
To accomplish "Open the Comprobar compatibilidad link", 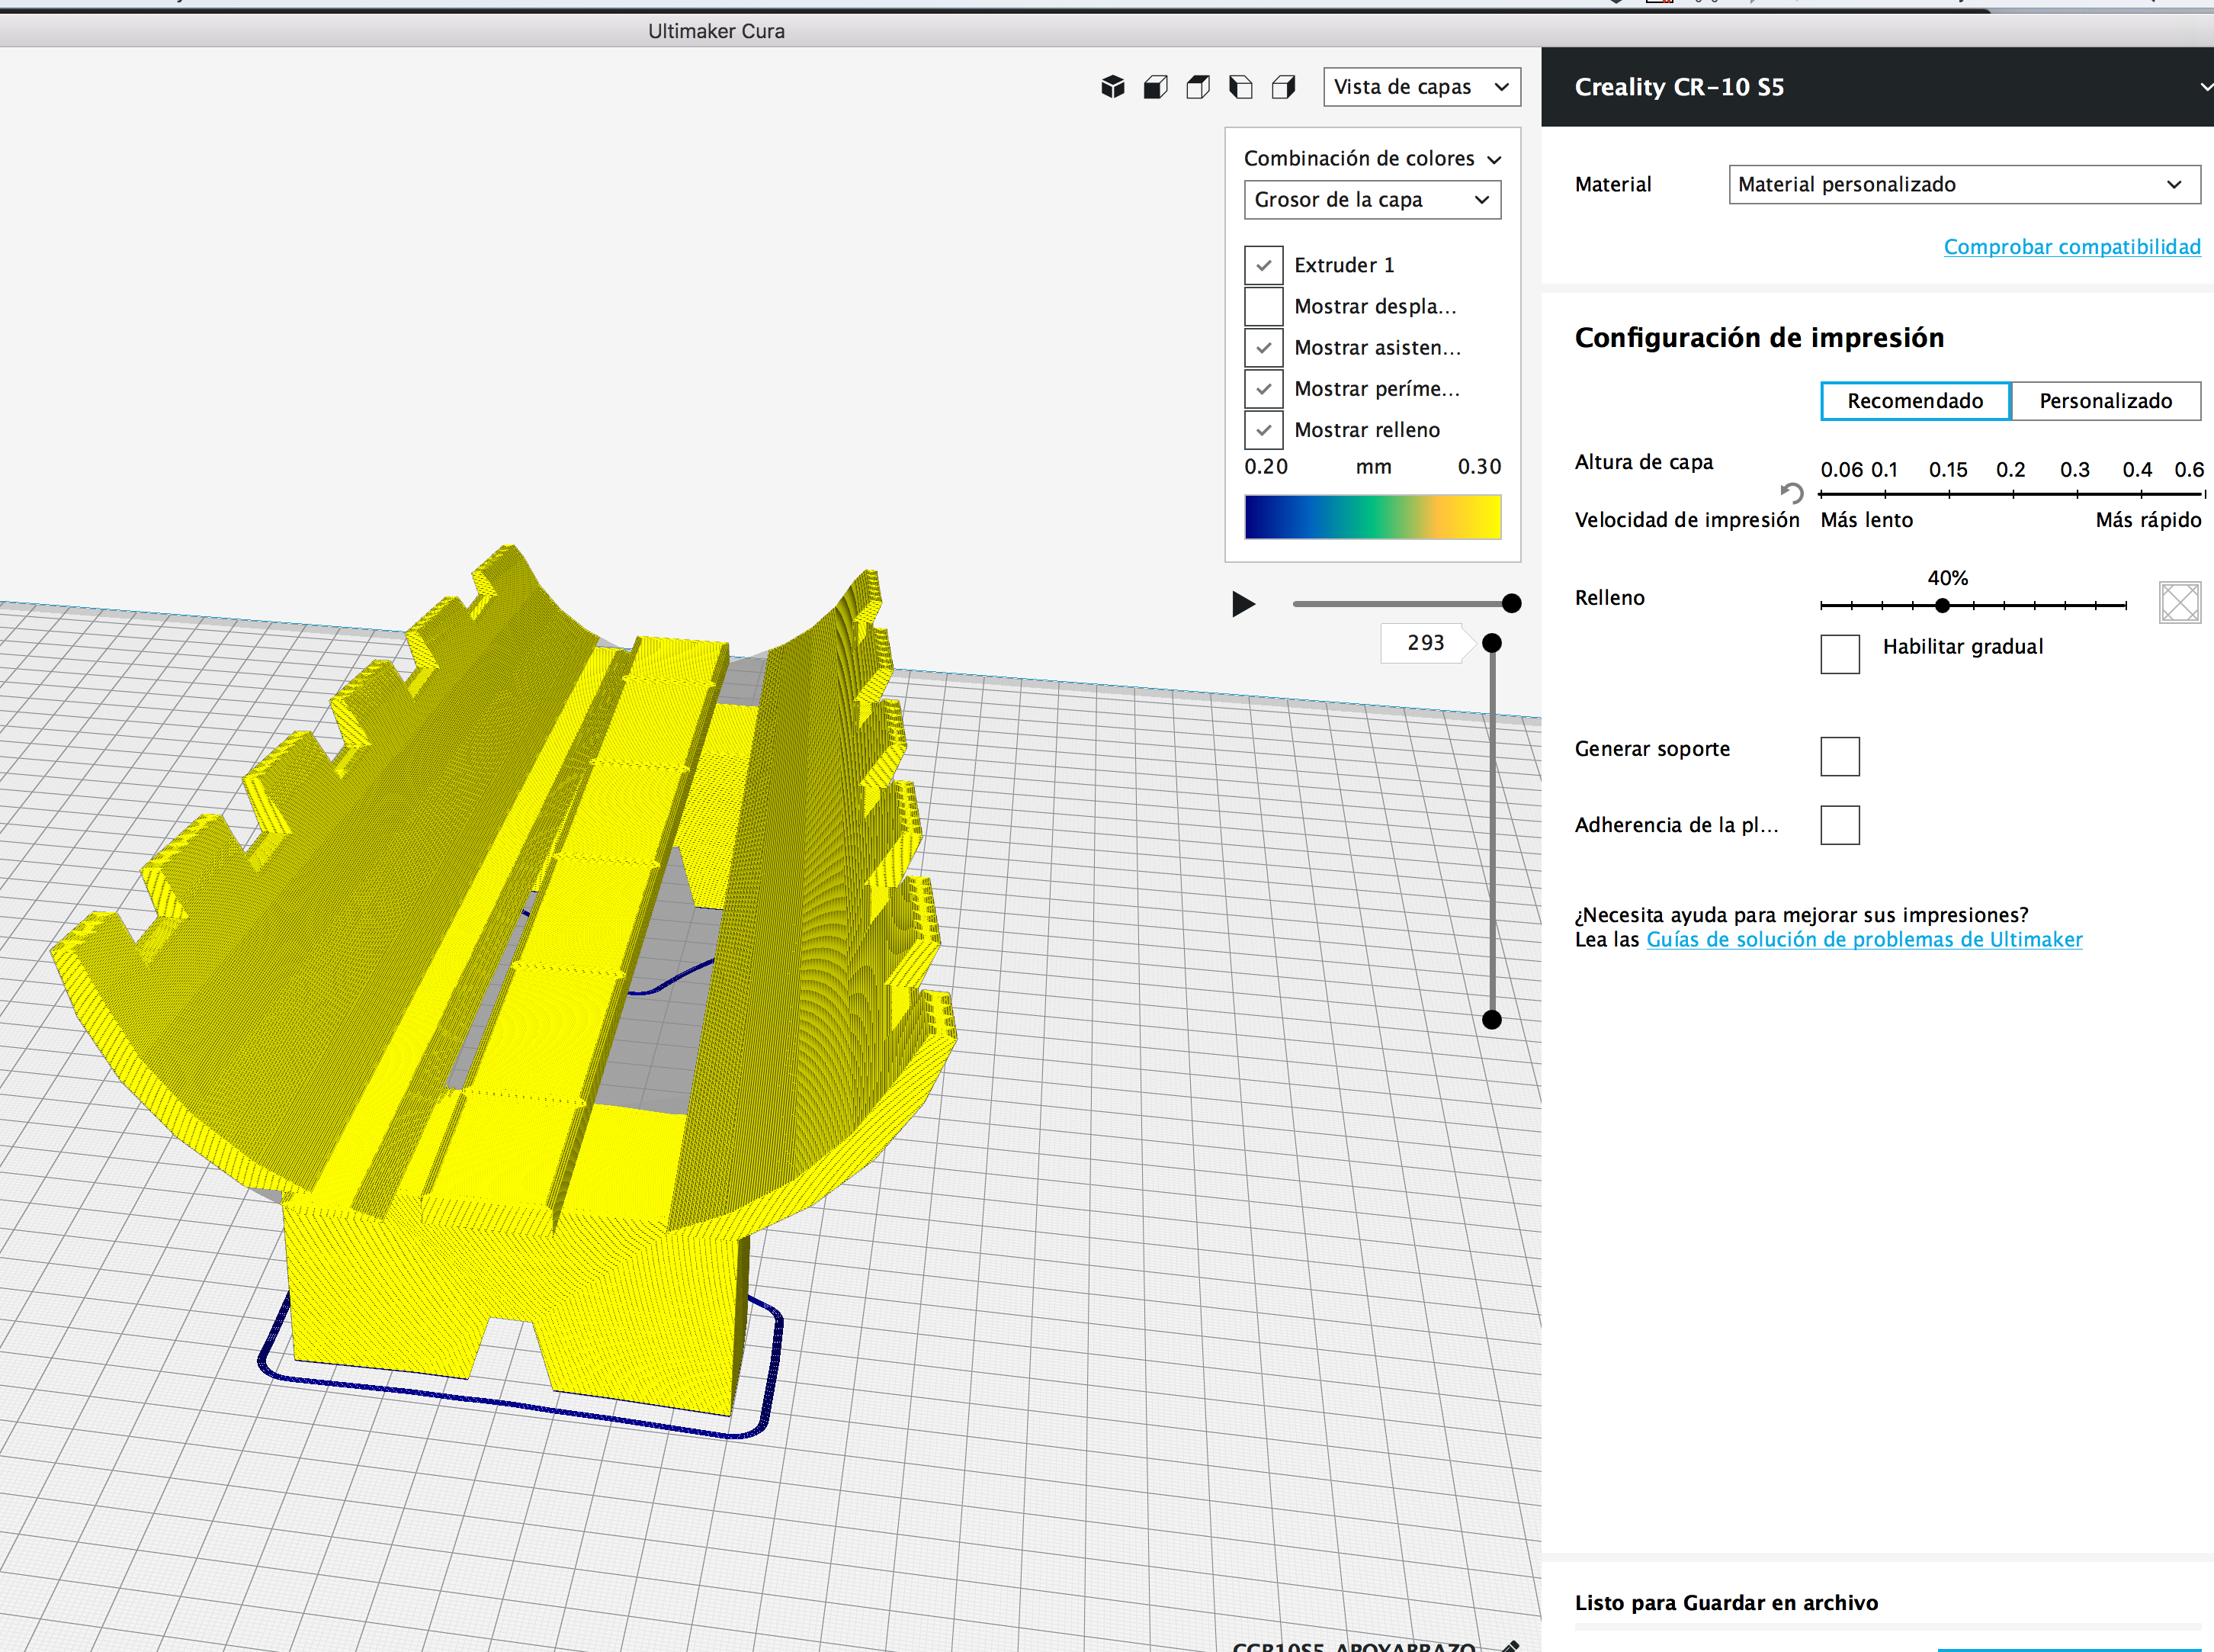I will click(x=2071, y=247).
